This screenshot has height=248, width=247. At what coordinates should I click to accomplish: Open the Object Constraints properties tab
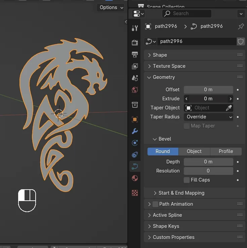(x=135, y=154)
